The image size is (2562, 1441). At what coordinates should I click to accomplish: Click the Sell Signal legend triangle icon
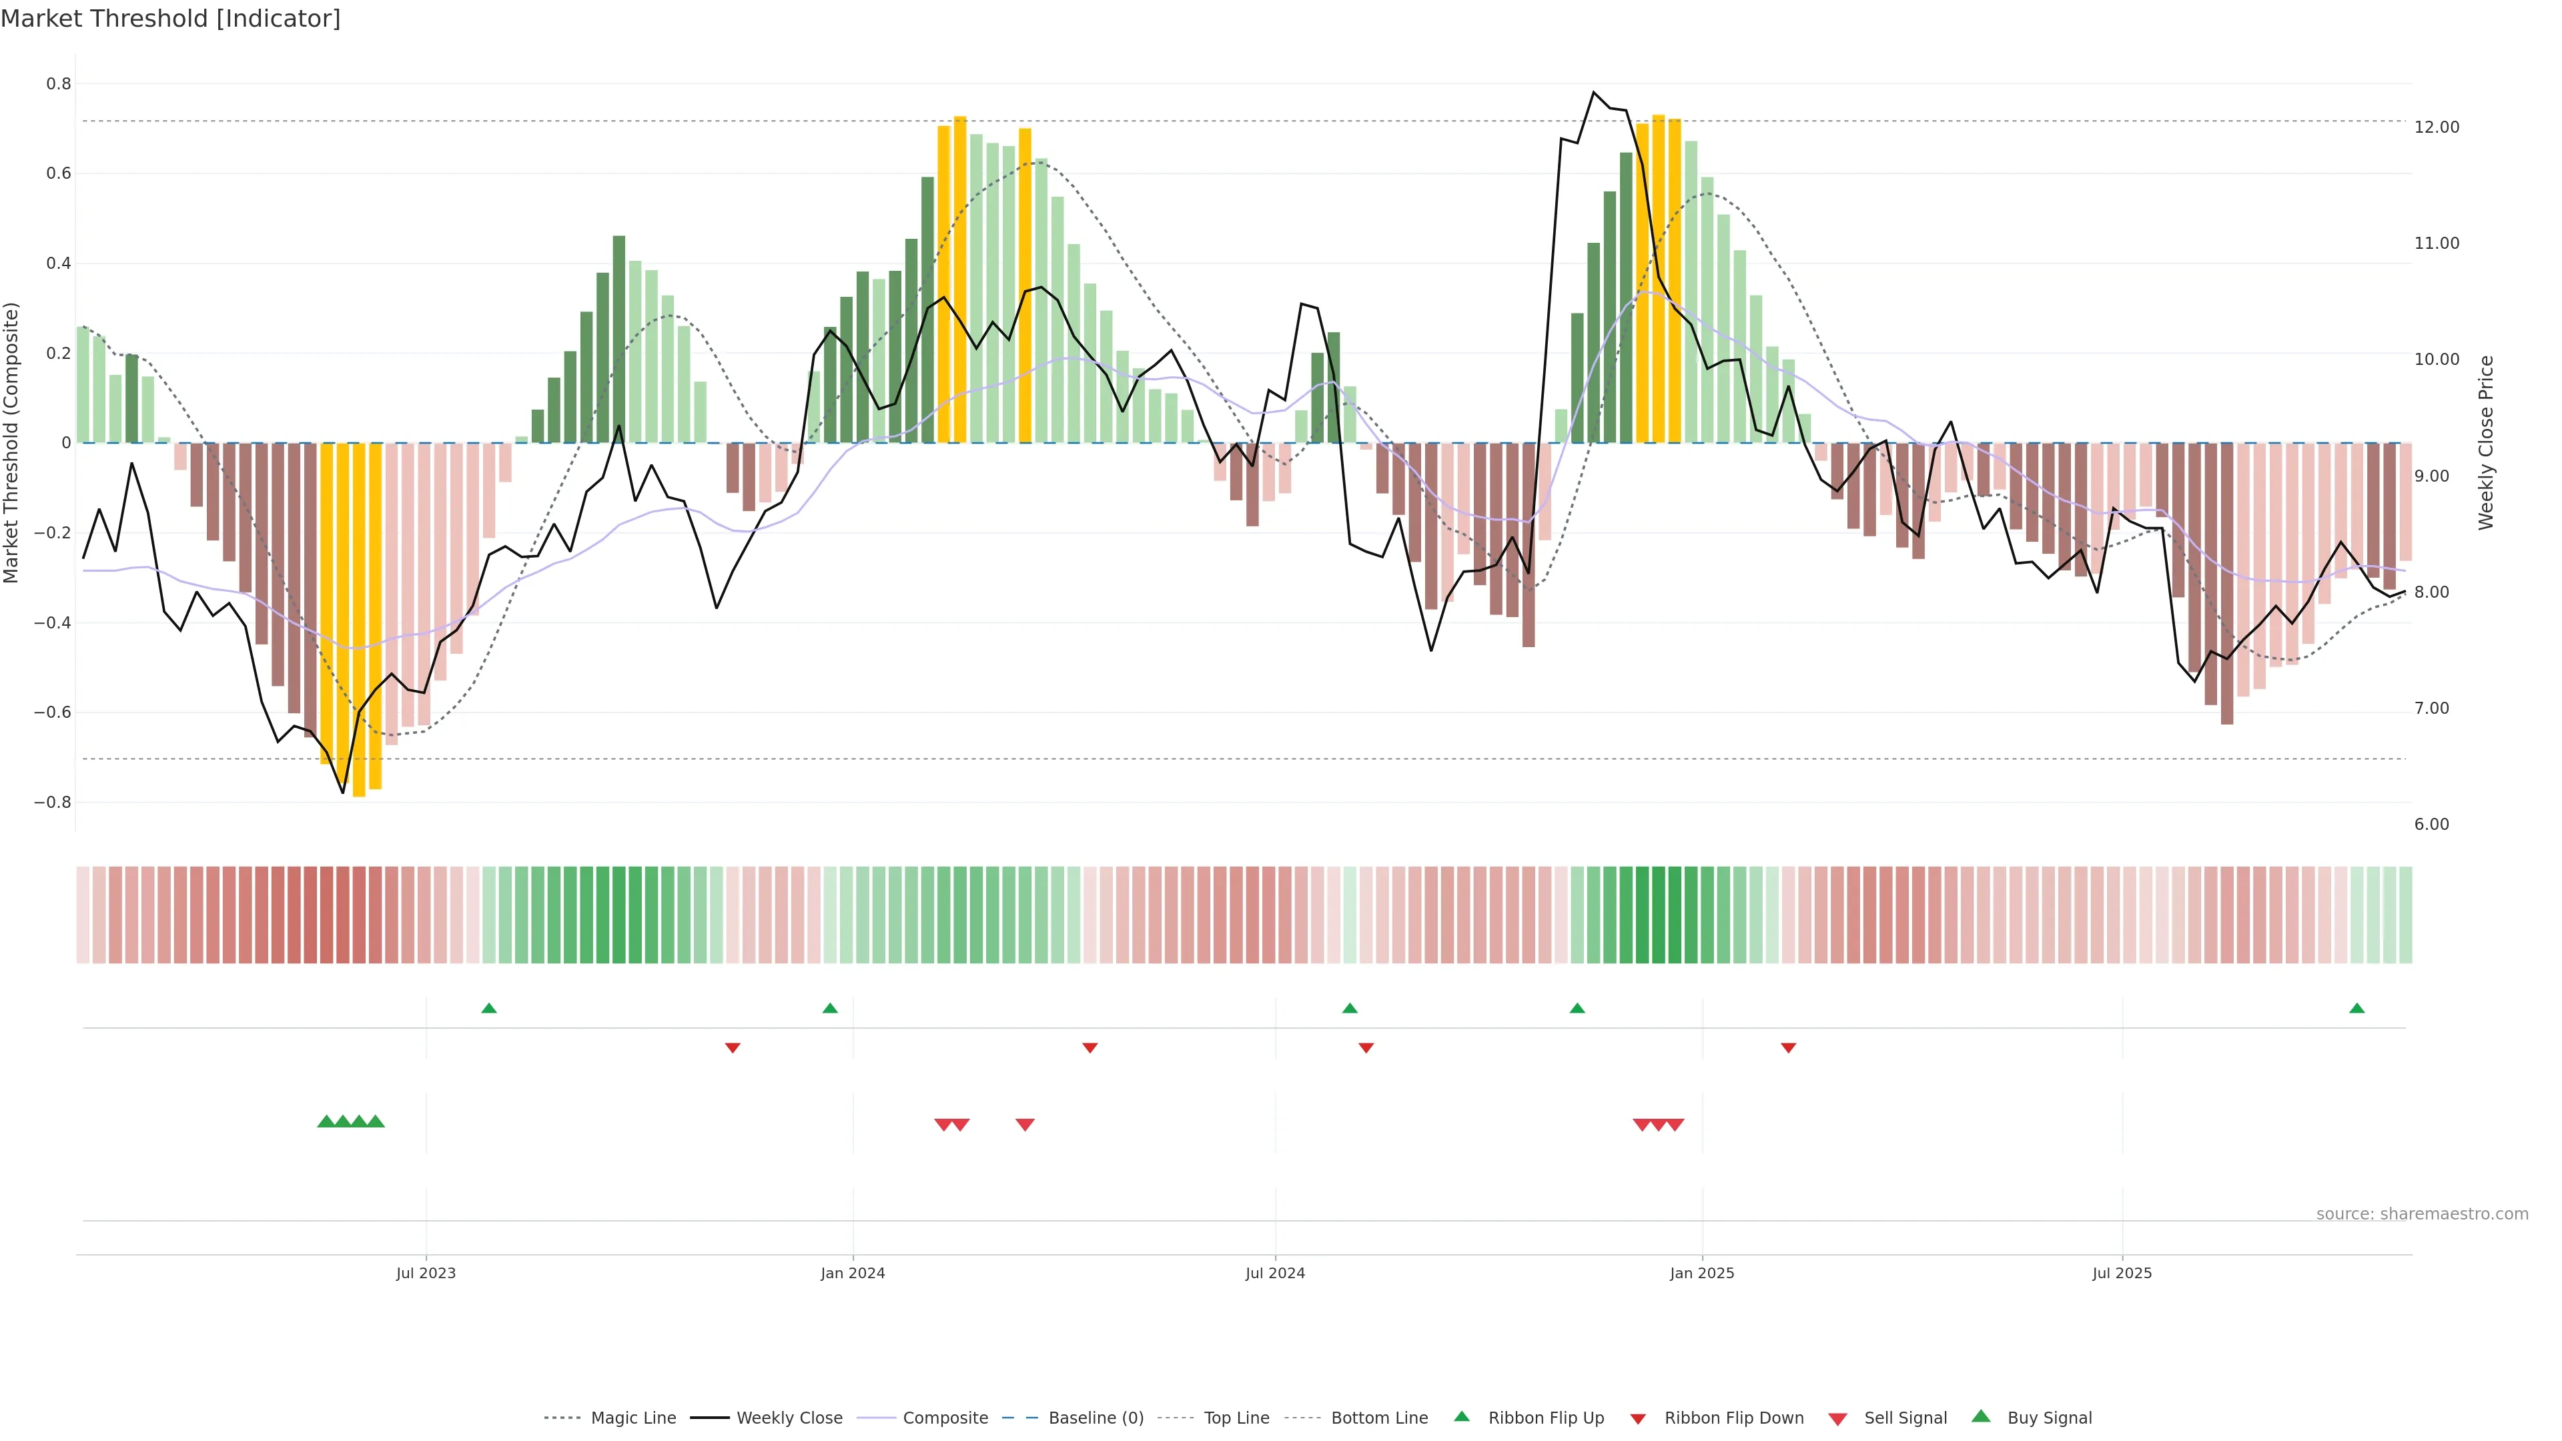tap(1837, 1419)
